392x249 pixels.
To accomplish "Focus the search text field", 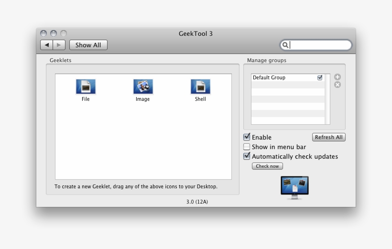I will coord(319,45).
